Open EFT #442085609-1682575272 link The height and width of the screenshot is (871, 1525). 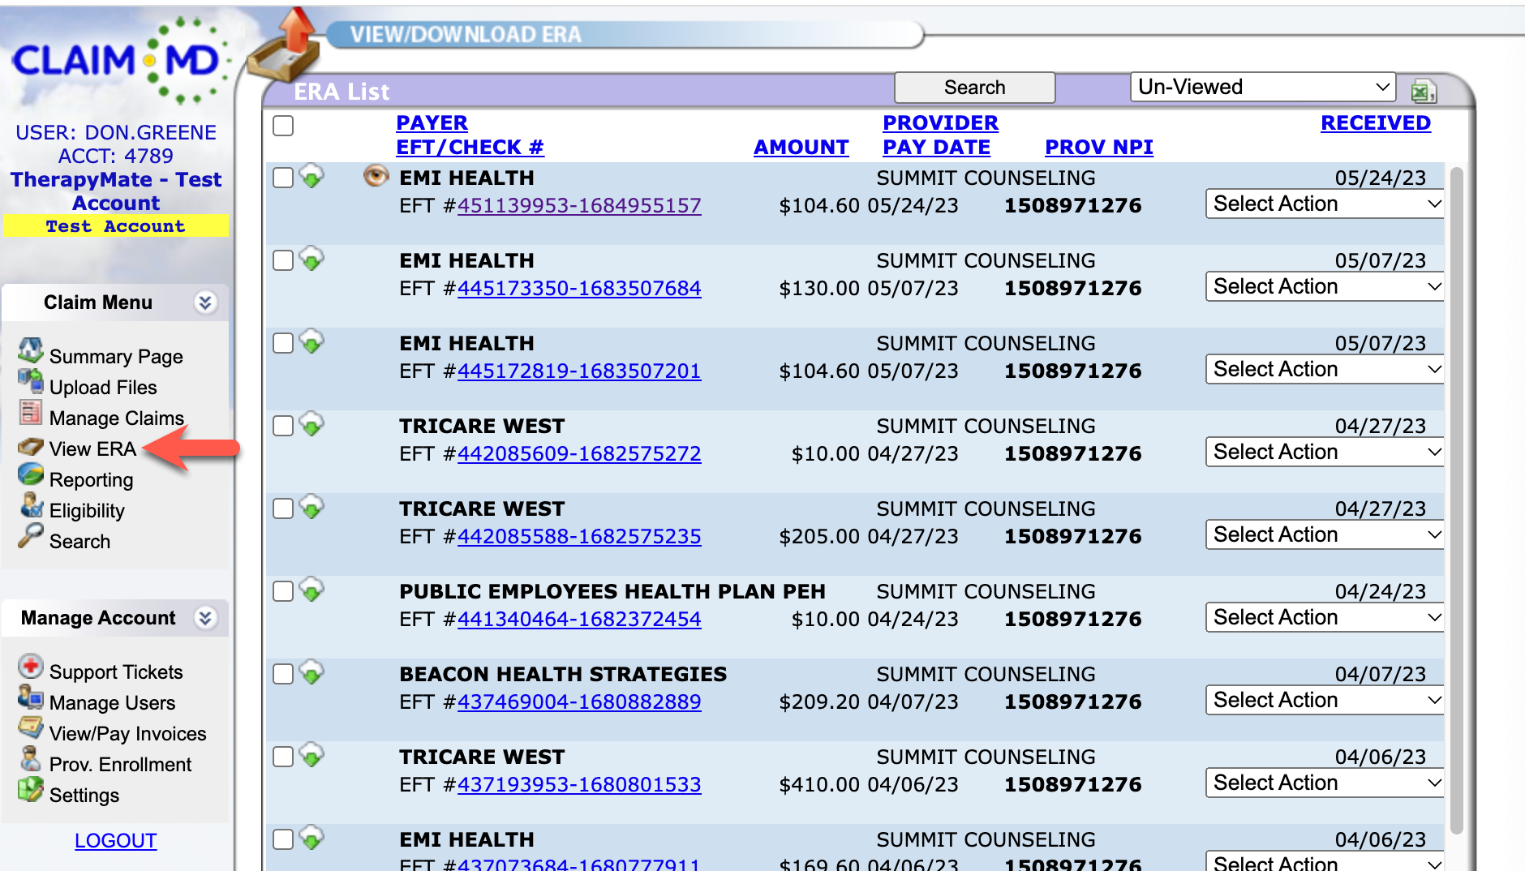click(x=579, y=453)
